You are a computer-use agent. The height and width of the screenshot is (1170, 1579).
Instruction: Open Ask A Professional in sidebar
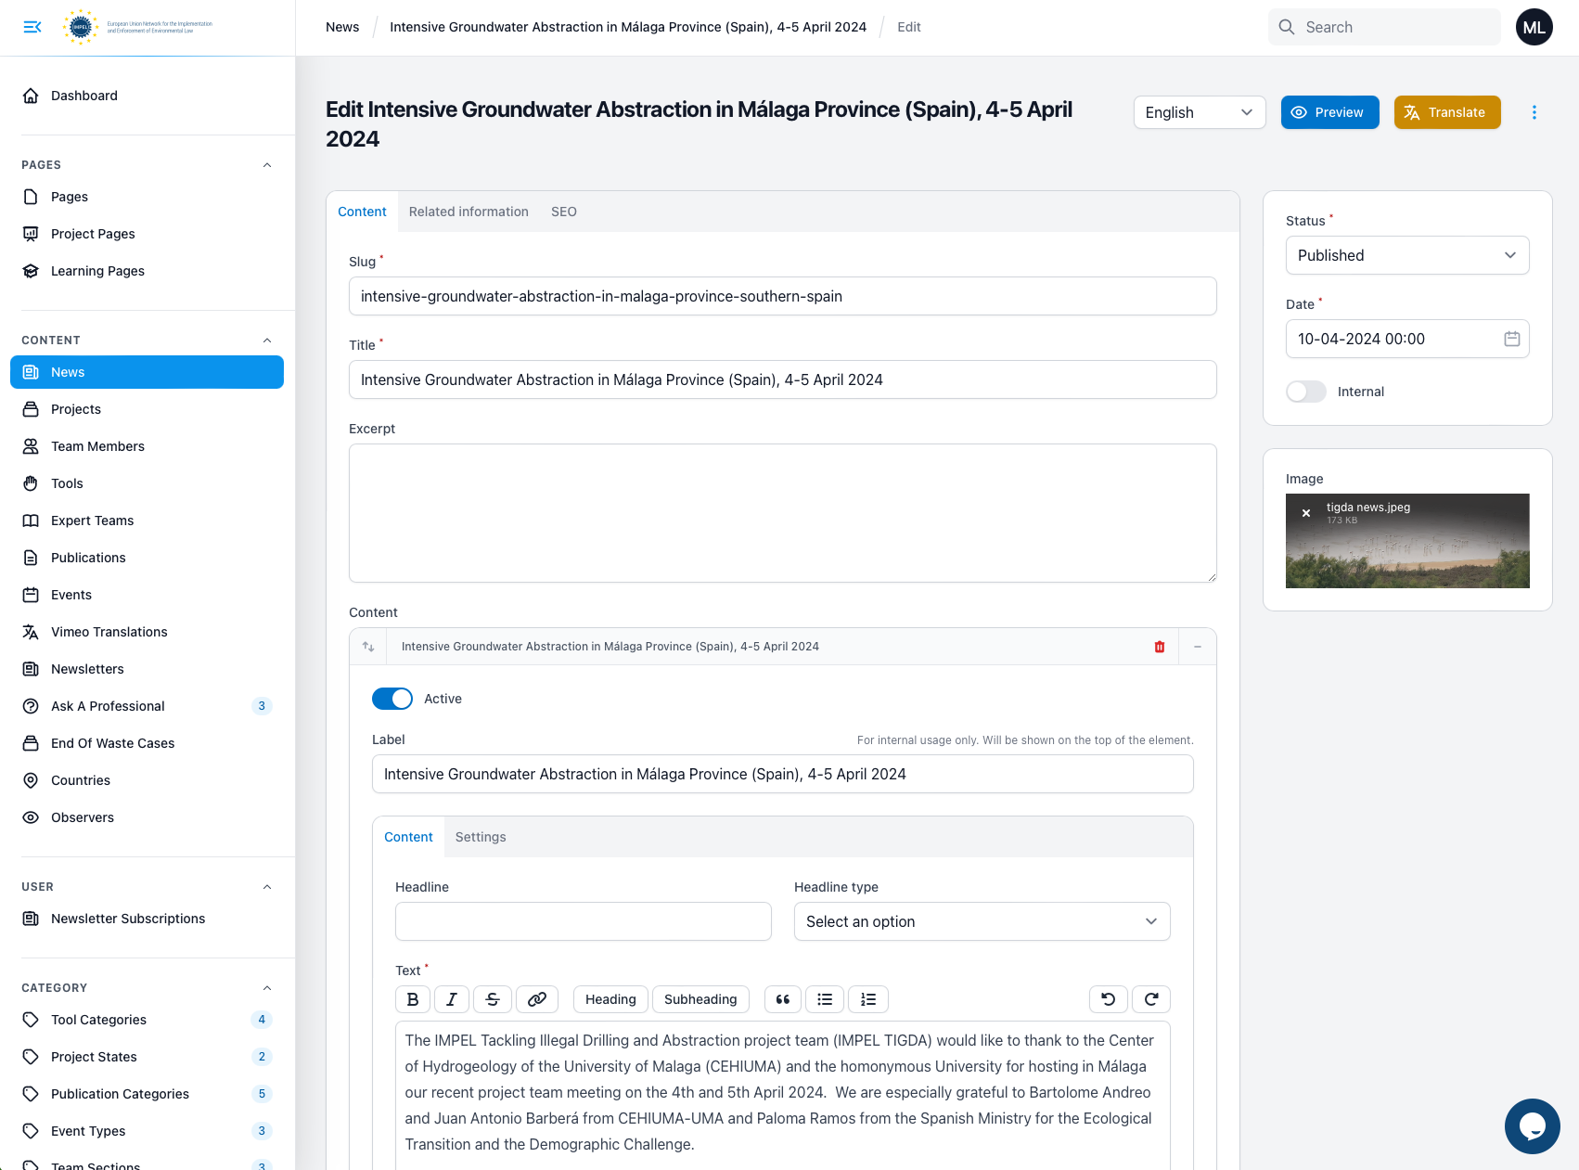pyautogui.click(x=148, y=706)
